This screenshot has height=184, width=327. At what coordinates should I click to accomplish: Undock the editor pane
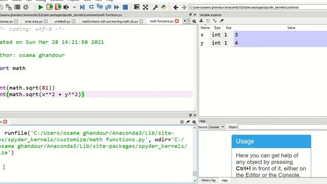(190, 15)
